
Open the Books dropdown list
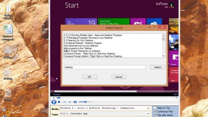point(148,108)
